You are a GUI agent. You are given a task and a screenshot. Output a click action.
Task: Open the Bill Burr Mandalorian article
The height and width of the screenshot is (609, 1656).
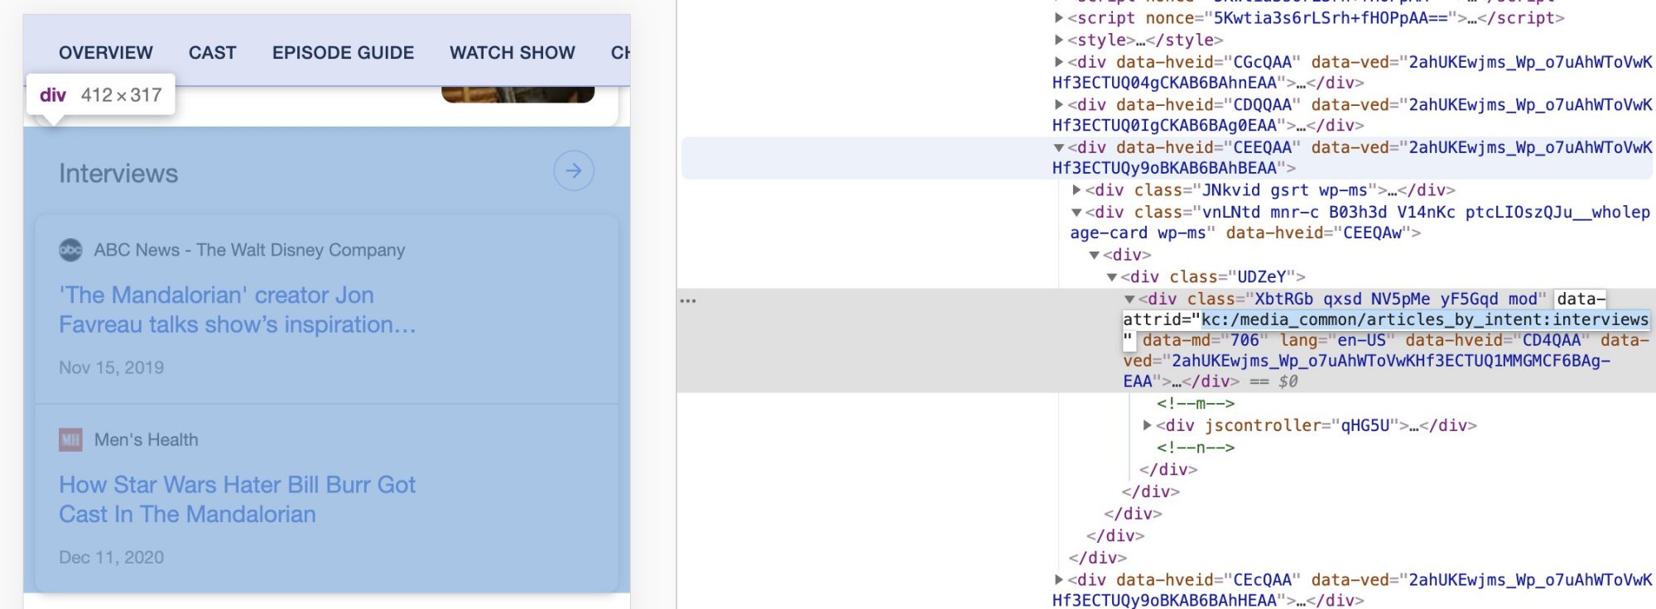point(238,499)
